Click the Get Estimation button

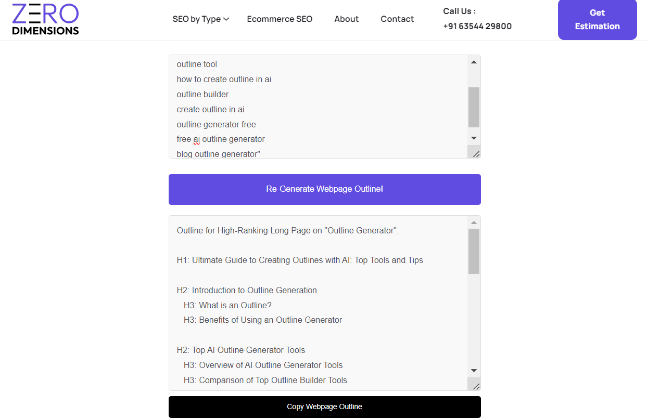597,20
